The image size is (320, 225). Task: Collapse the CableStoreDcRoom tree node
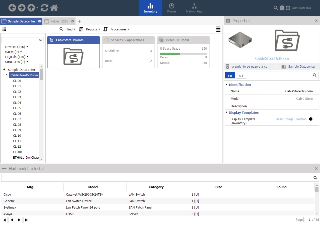[x=6, y=75]
